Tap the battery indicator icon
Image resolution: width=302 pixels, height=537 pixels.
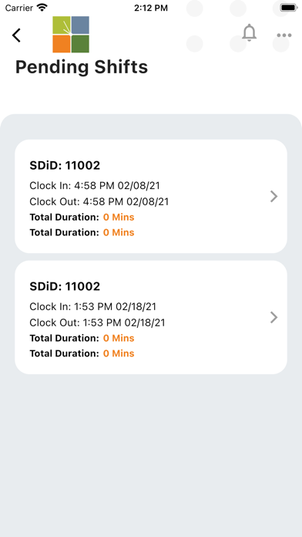point(289,8)
